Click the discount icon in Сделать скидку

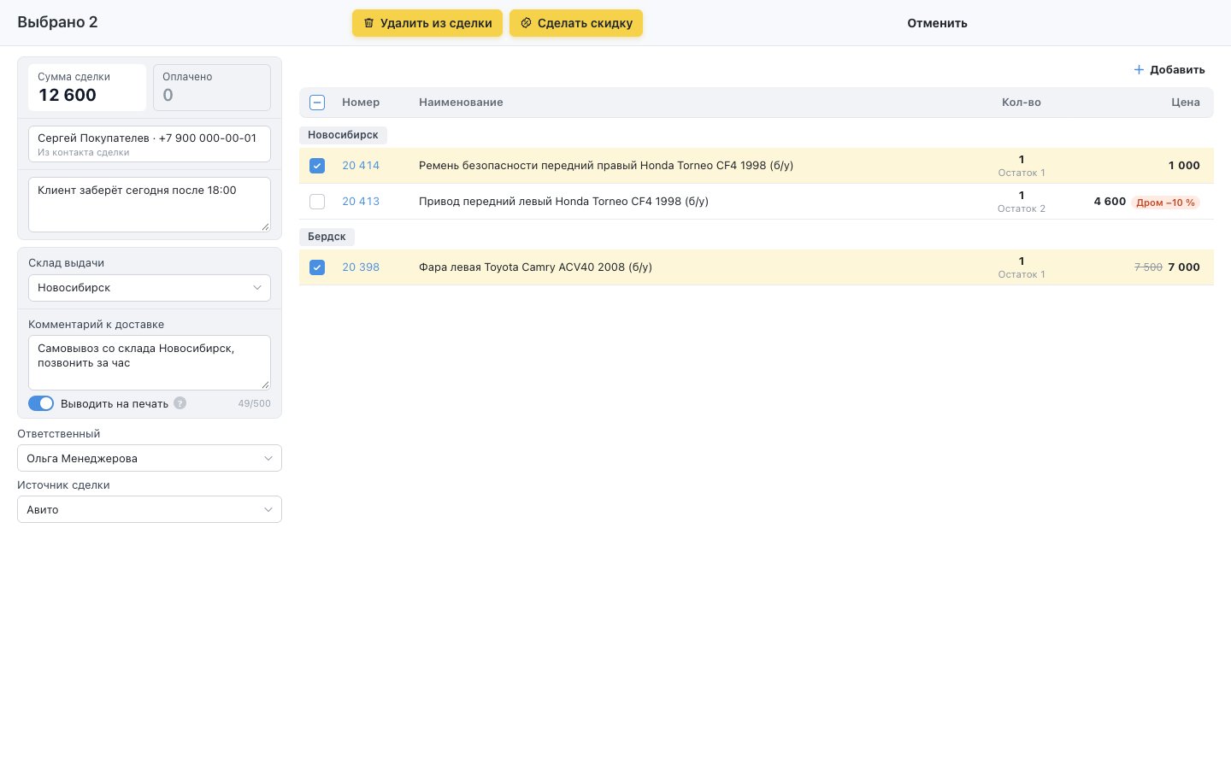pyautogui.click(x=526, y=23)
